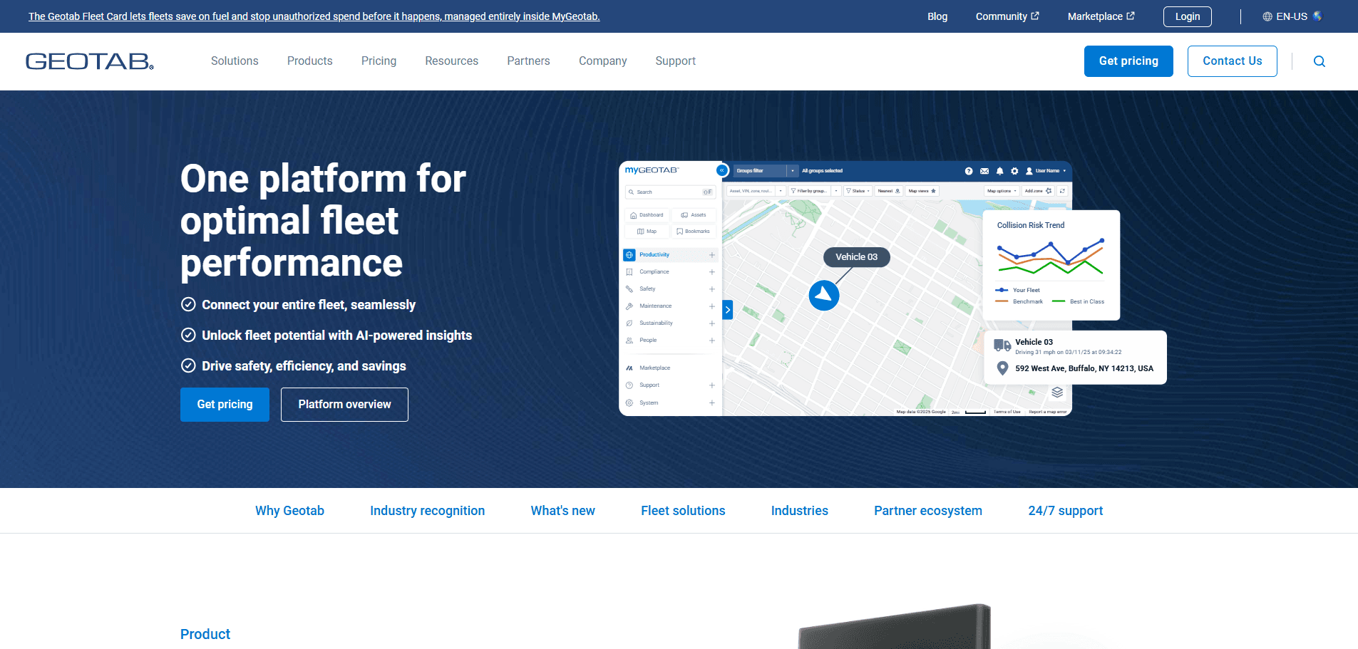Read the Geotab Fleet Card announcement link
The height and width of the screenshot is (649, 1358).
314,16
